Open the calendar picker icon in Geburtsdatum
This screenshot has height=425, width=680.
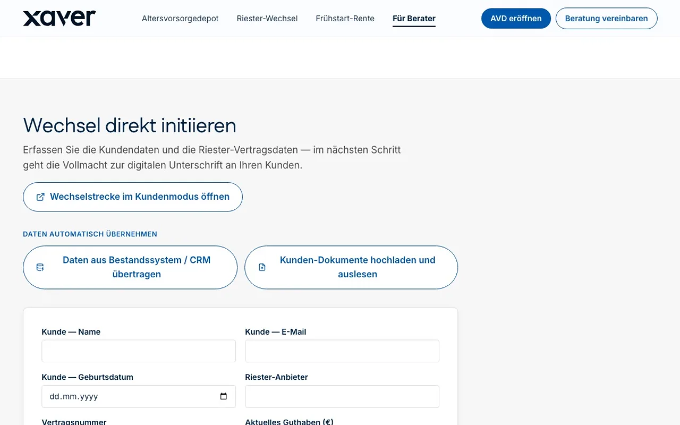224,396
